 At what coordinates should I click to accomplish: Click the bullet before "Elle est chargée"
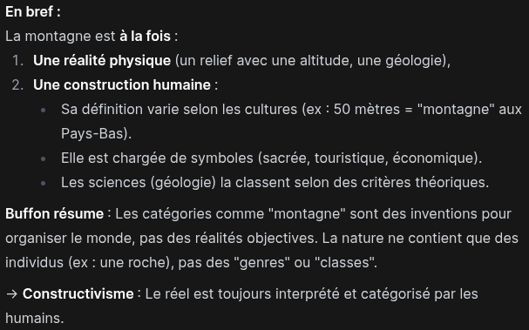coord(44,158)
